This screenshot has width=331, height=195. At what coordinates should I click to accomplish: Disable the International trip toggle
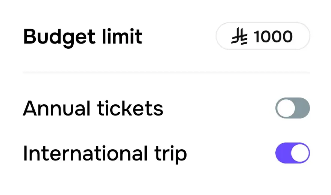pyautogui.click(x=292, y=153)
